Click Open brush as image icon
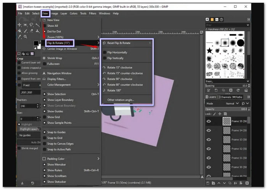The image size is (267, 190). point(246,90)
